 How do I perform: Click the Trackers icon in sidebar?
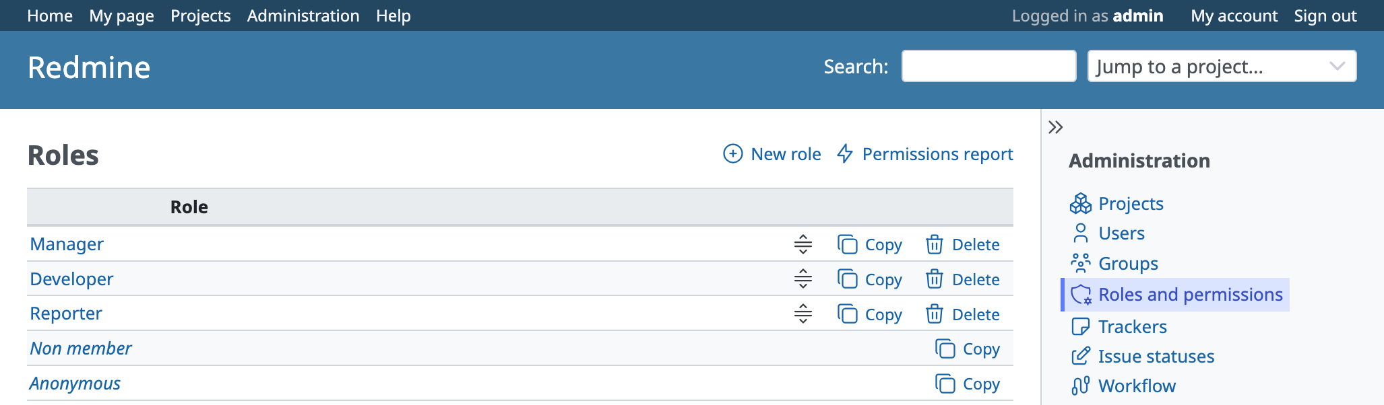(x=1080, y=326)
